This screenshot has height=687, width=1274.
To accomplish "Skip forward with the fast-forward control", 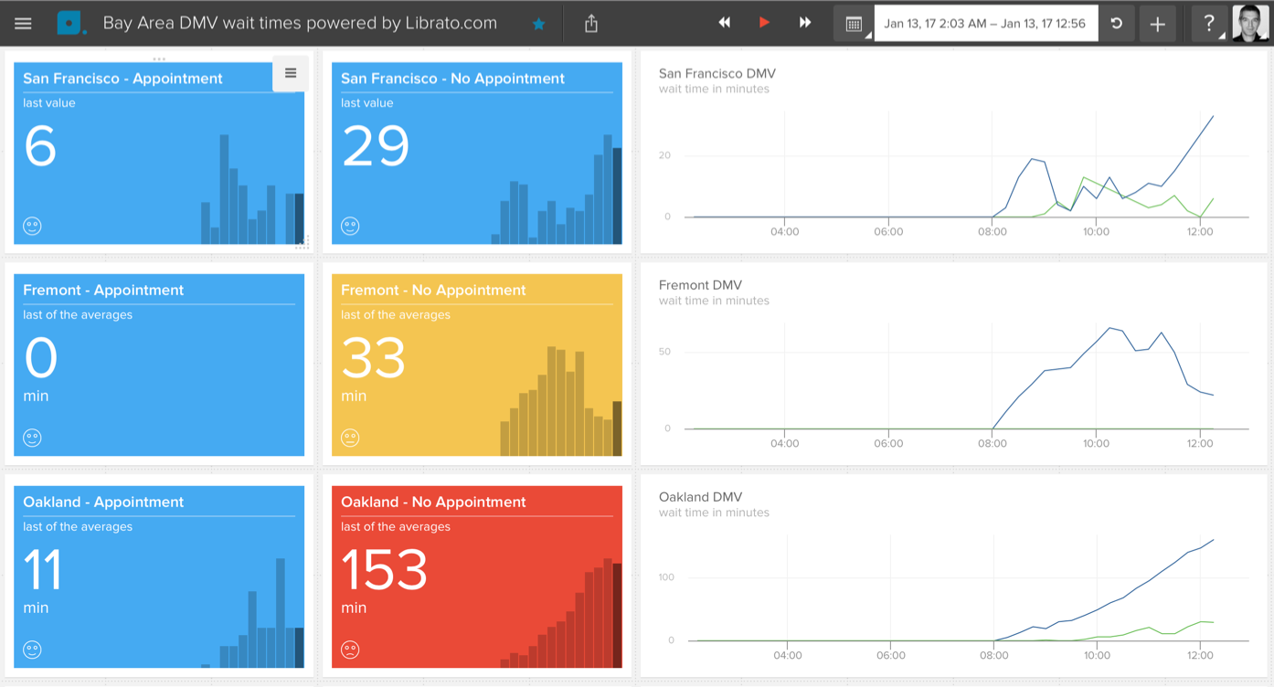I will [x=805, y=23].
